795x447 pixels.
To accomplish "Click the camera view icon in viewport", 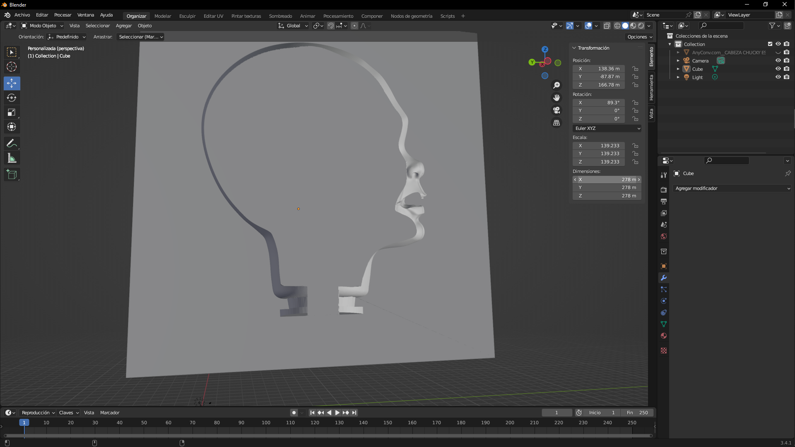I will click(x=556, y=110).
